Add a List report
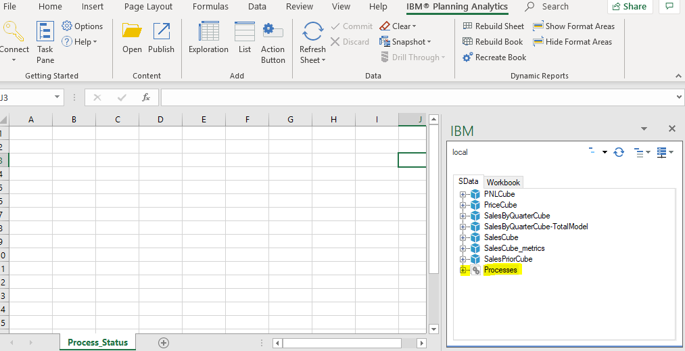The height and width of the screenshot is (351, 685). click(245, 38)
